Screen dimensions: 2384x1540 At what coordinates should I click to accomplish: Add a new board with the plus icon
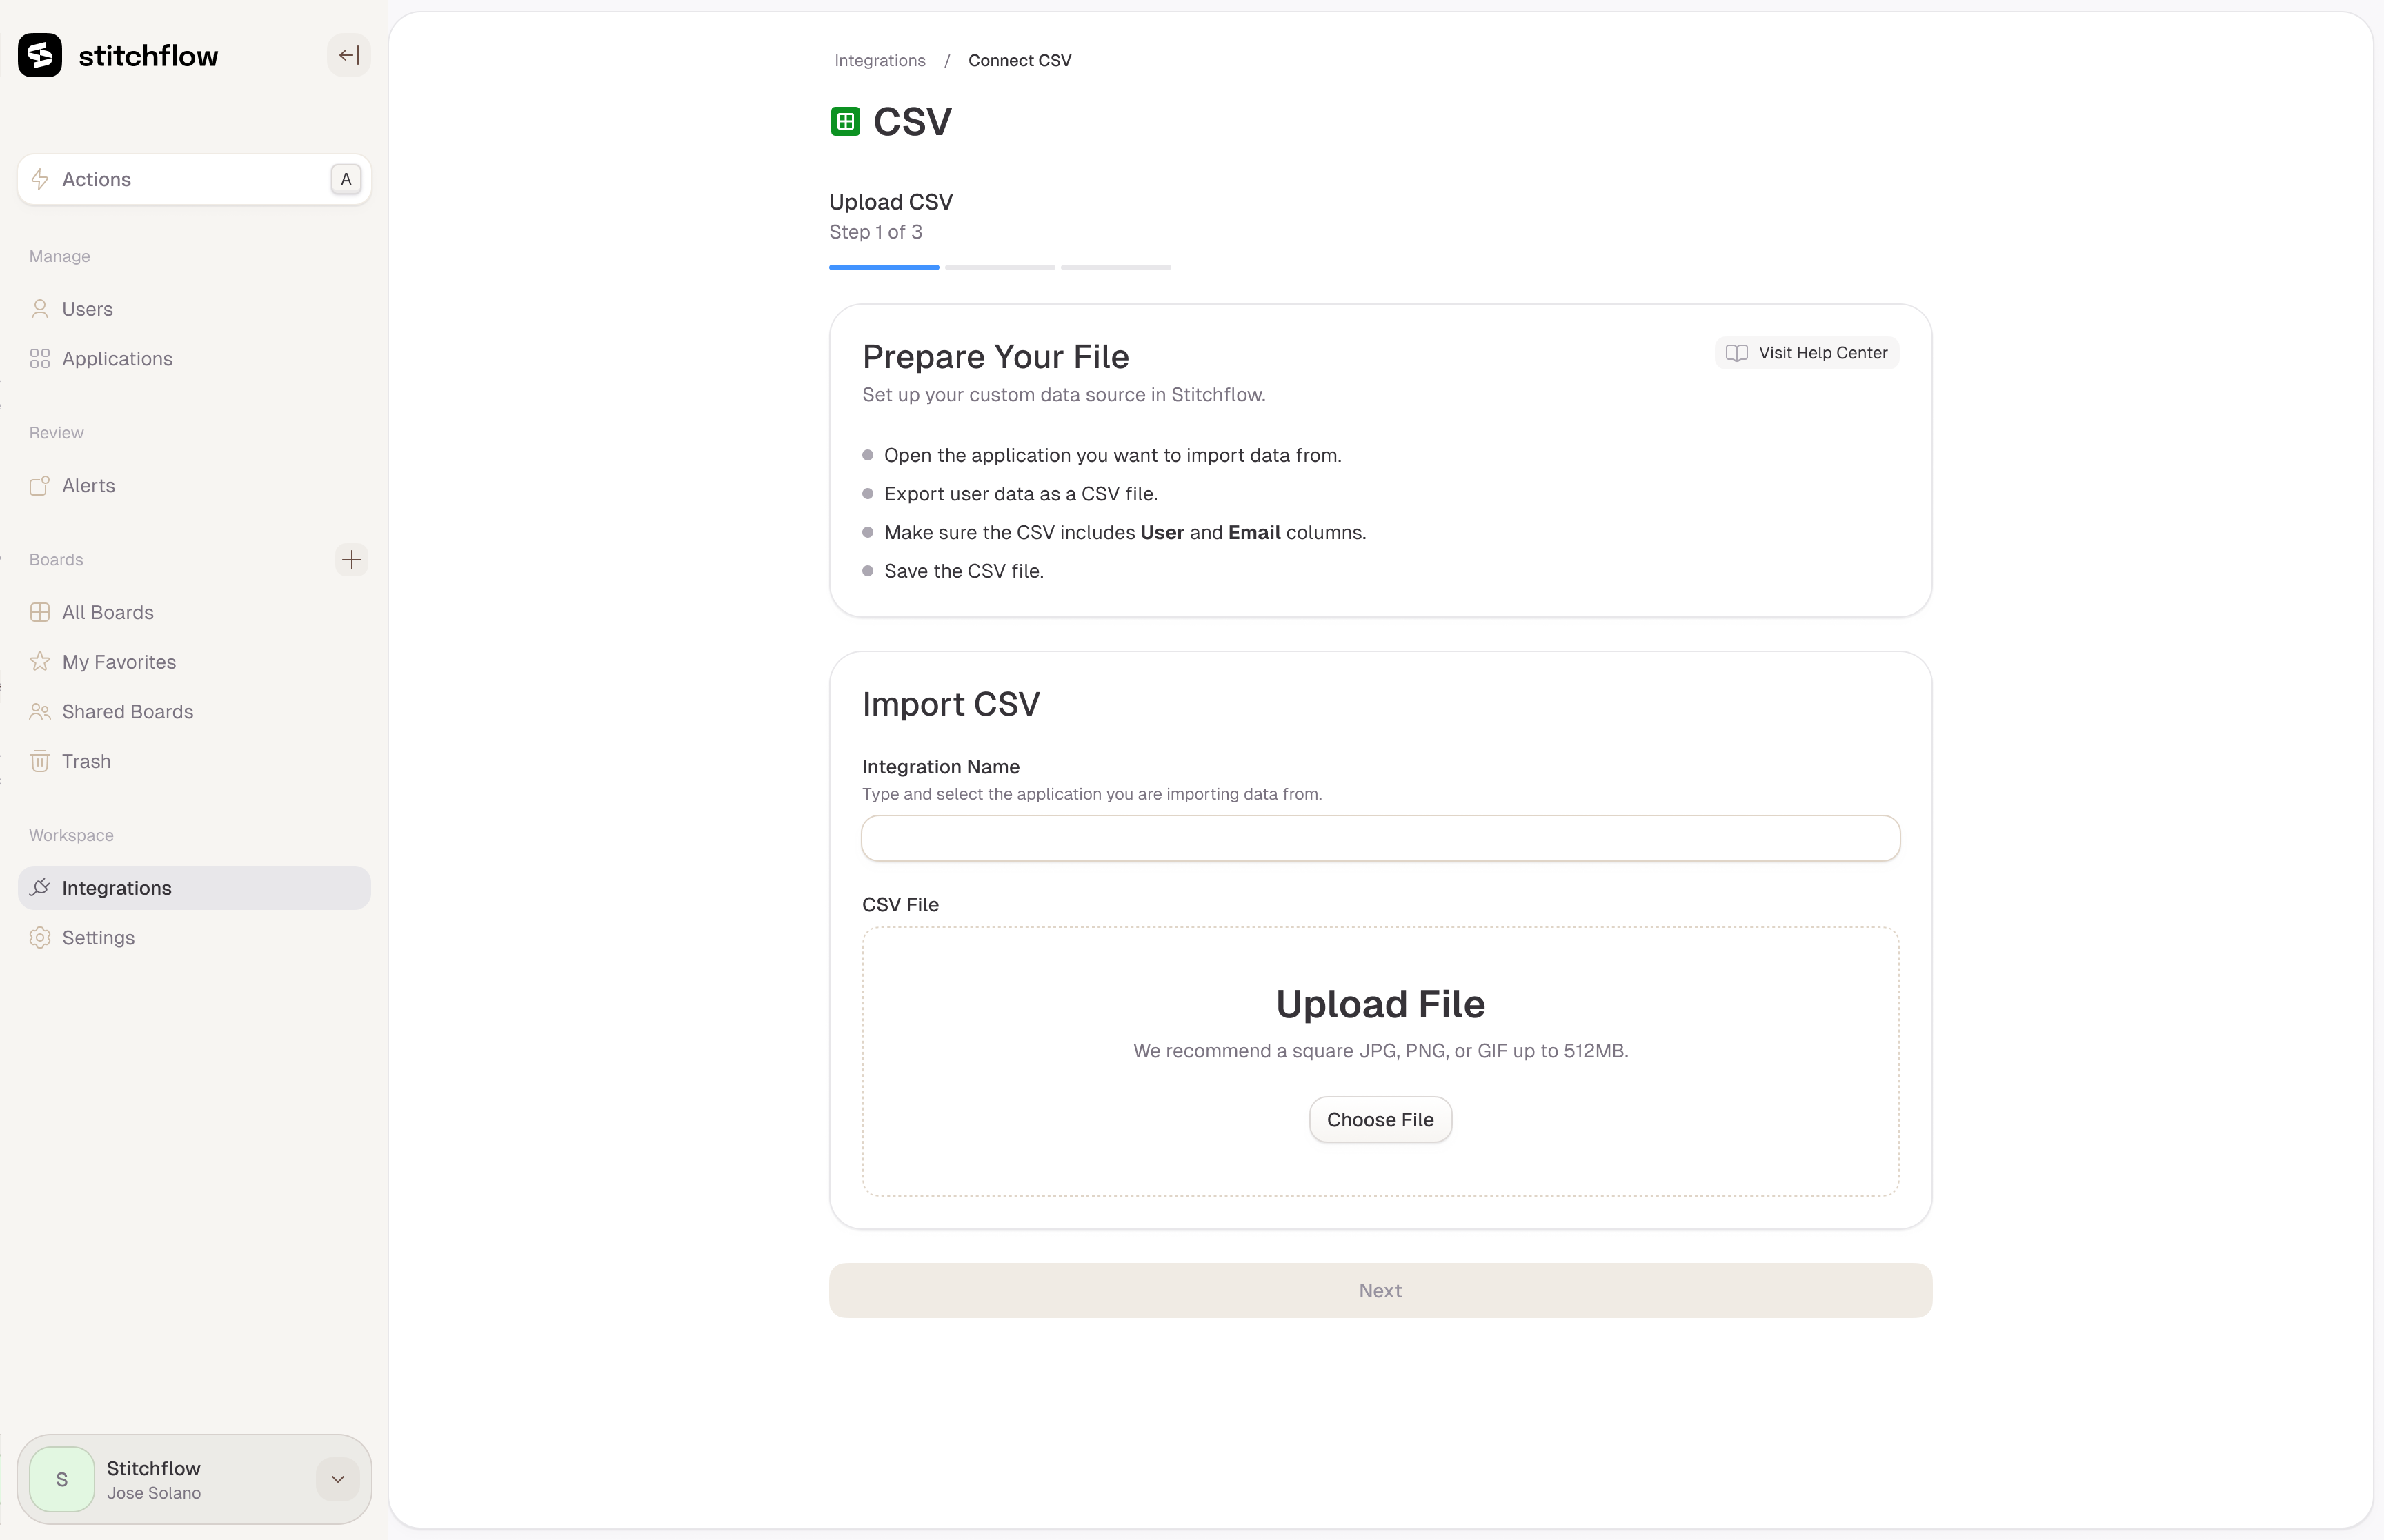click(x=351, y=559)
